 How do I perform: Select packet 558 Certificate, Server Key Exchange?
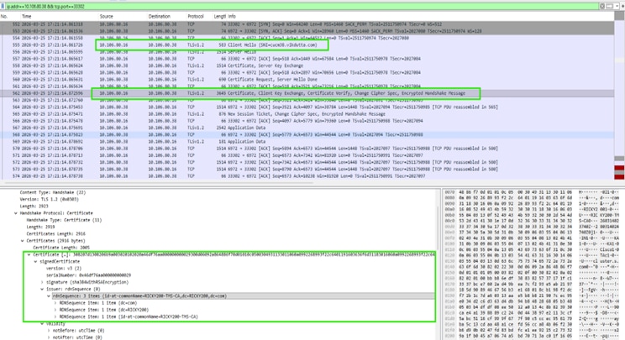click(x=307, y=65)
